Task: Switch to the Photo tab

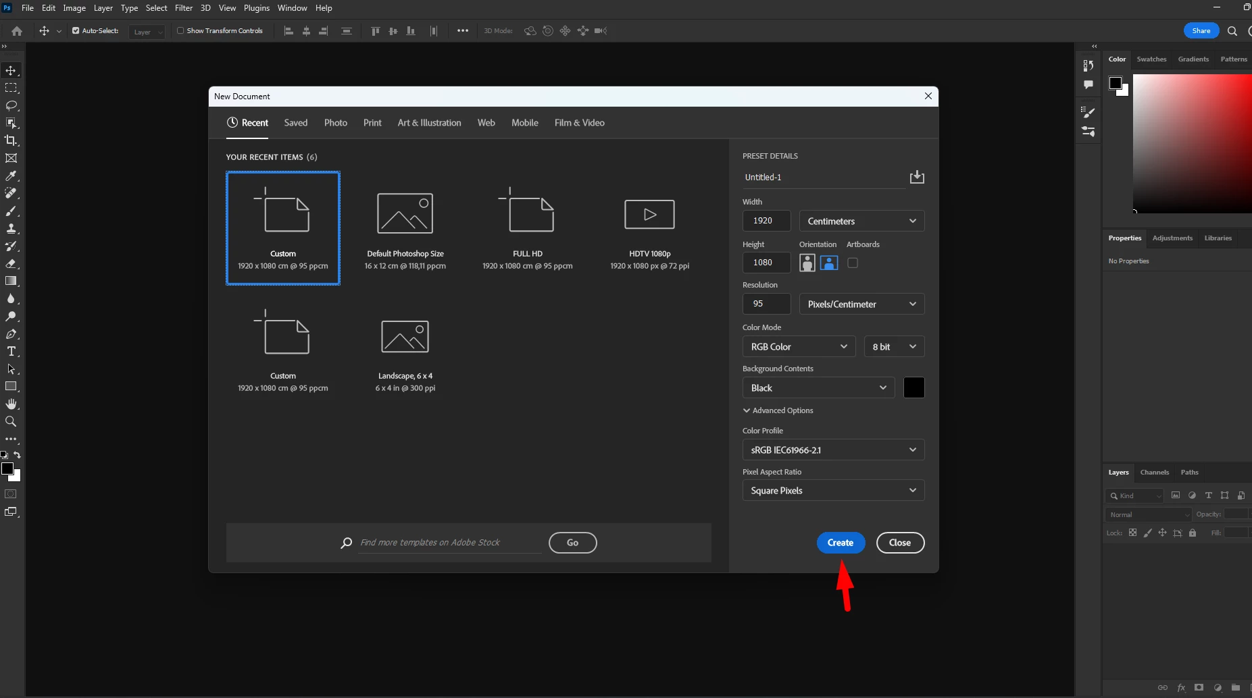Action: [x=336, y=123]
